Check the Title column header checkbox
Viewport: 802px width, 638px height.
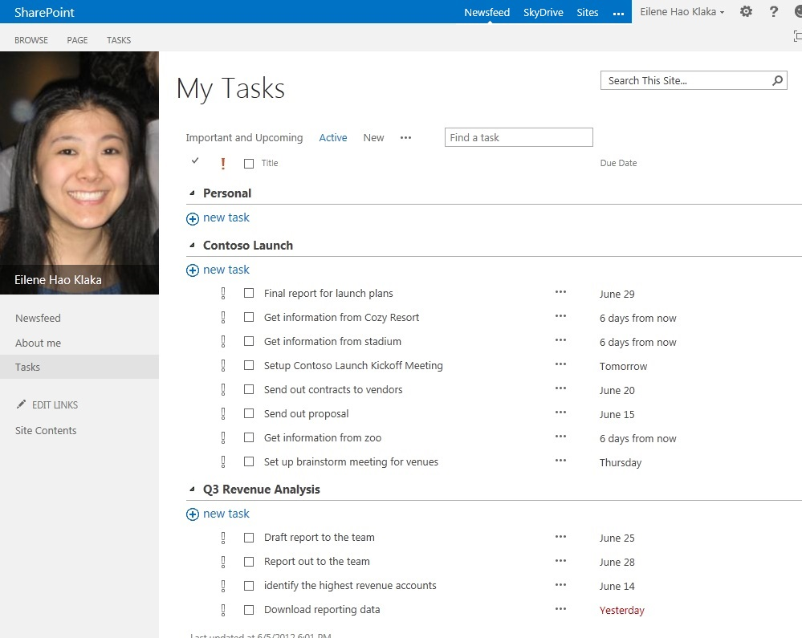[250, 162]
